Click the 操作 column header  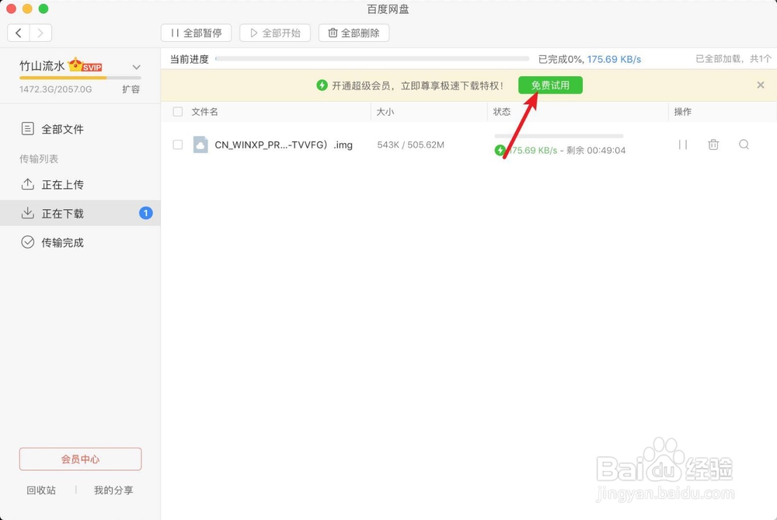[682, 111]
